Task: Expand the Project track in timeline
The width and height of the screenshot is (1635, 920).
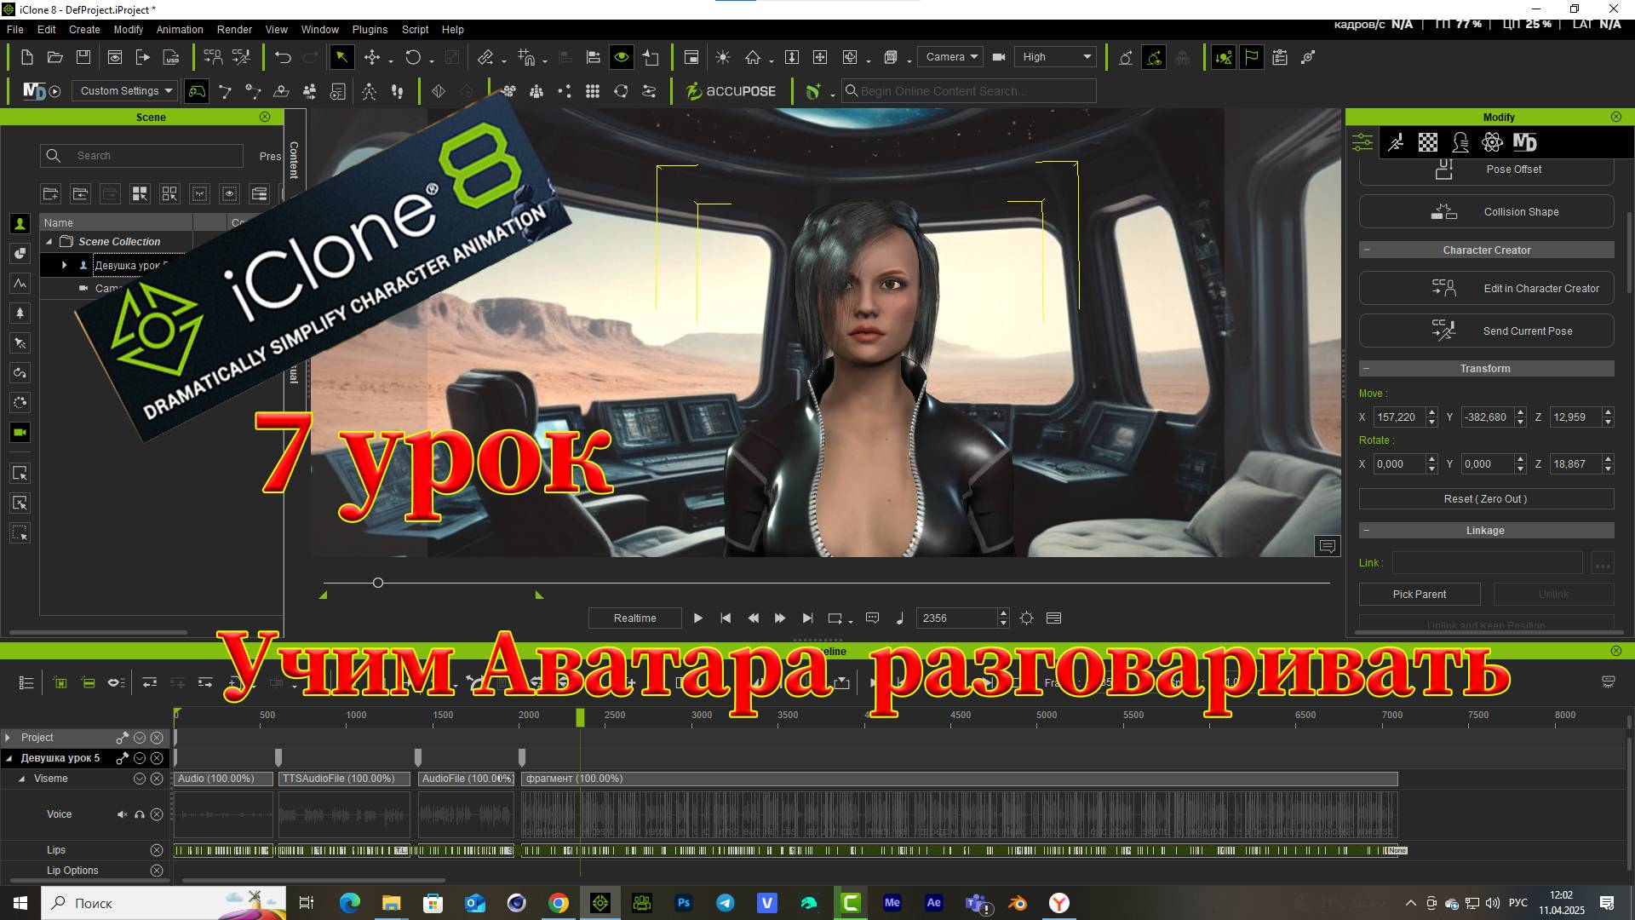Action: click(8, 738)
